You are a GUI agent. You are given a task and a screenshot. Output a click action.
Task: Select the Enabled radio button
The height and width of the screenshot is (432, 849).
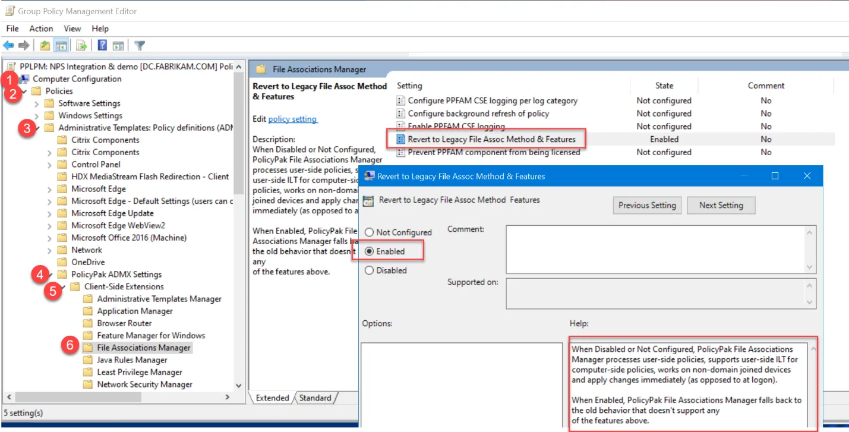click(370, 251)
